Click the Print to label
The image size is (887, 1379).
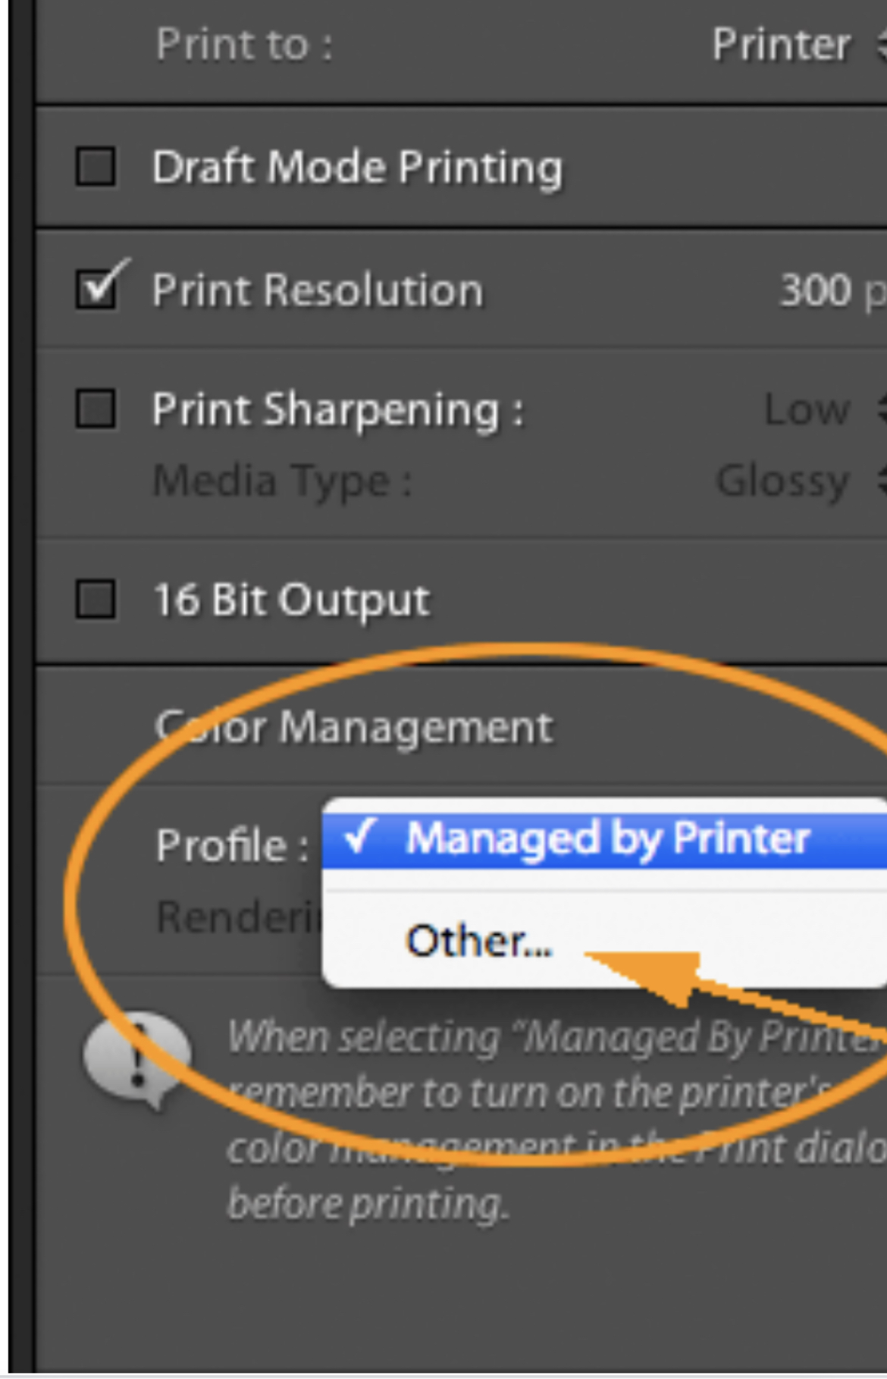pyautogui.click(x=243, y=45)
